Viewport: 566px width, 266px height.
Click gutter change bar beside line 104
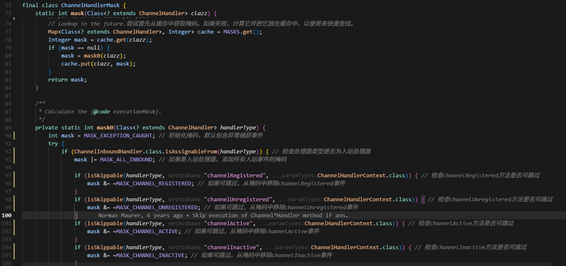pyautogui.click(x=14, y=247)
